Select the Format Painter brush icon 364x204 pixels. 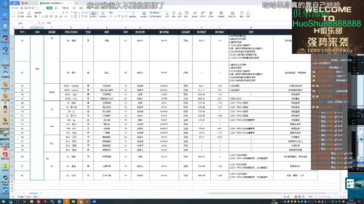click(x=29, y=14)
